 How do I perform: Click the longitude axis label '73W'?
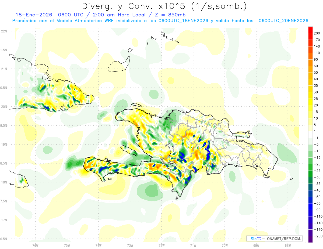click(x=130, y=246)
